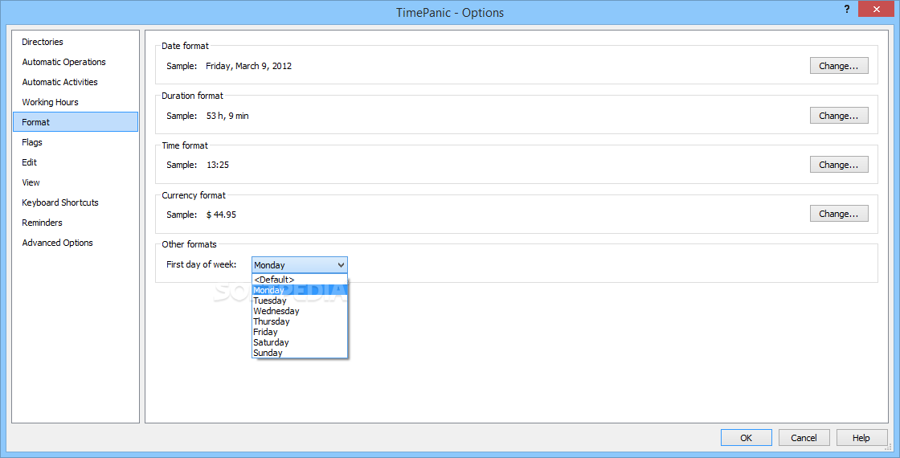
Task: Select Friday as first day of week
Action: 300,332
